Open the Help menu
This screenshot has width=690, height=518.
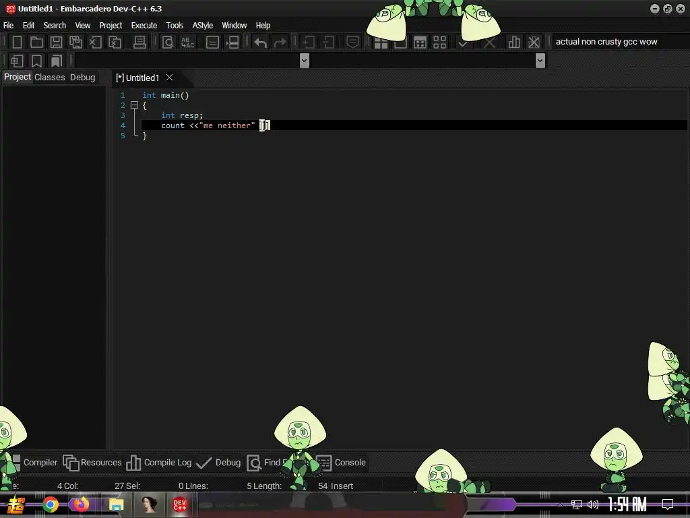click(x=263, y=25)
